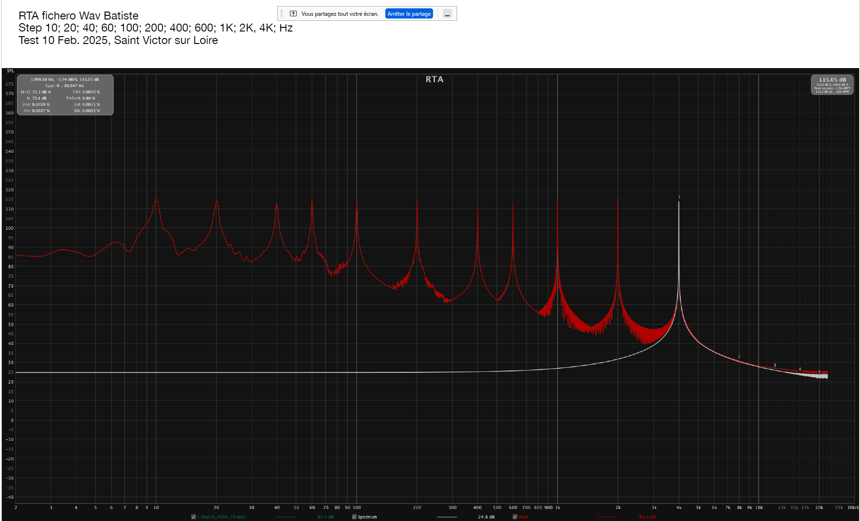Click harmonic marker 2 on the graph
The image size is (860, 521).
[x=739, y=357]
